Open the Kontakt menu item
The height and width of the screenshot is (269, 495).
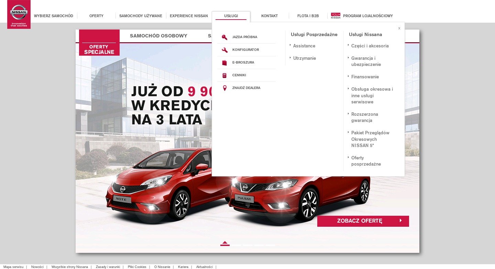tap(269, 16)
